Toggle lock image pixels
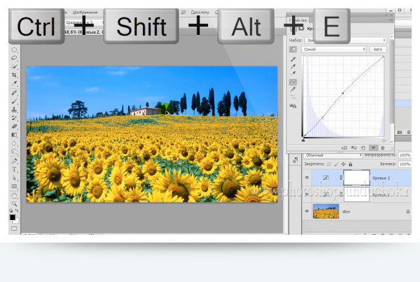Screen dimensions: 420x282 tap(336, 164)
